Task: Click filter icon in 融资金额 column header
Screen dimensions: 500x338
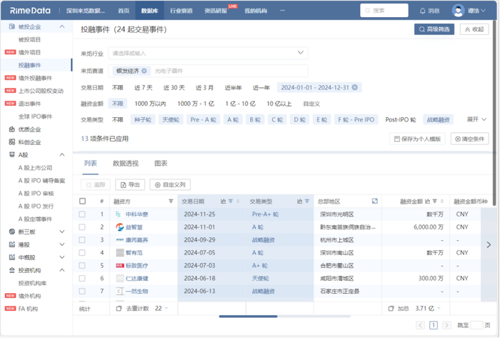Action: (x=434, y=202)
